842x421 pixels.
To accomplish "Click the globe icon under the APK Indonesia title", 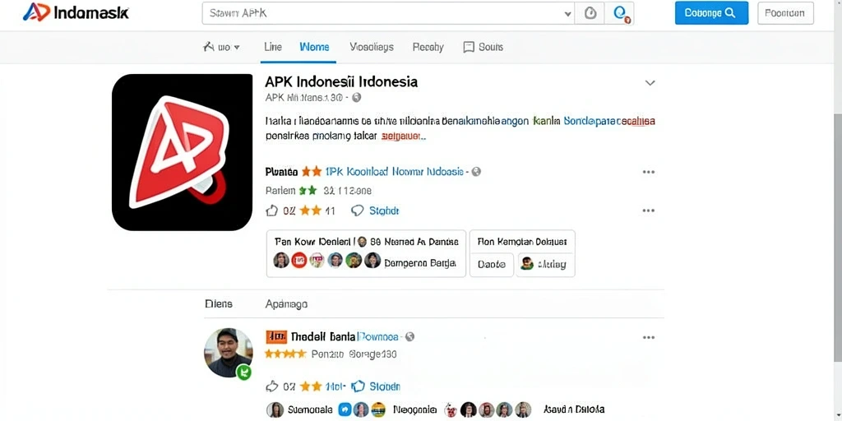I will point(356,98).
